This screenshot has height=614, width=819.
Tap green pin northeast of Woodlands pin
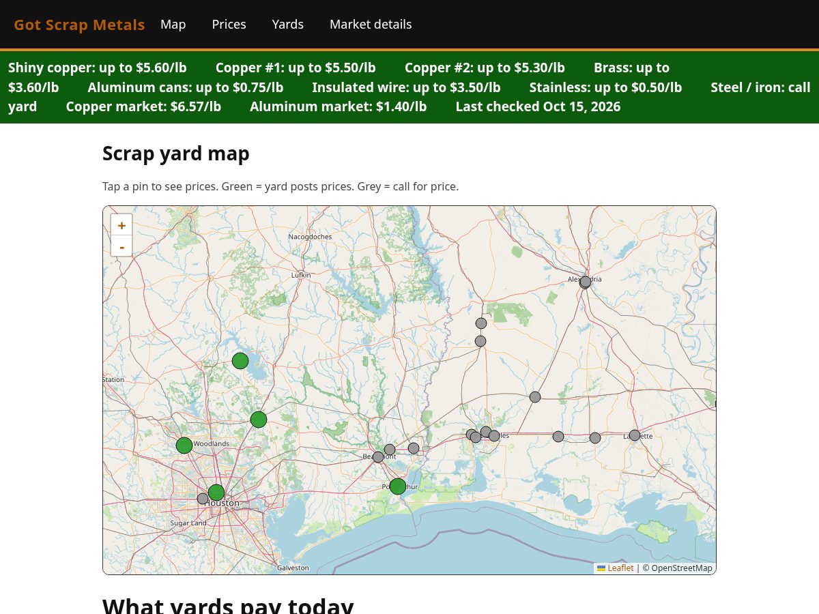(259, 420)
